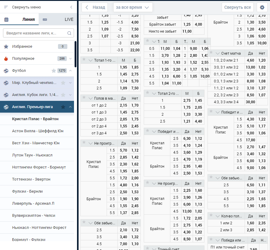
Task: Click the calendar icon on Линия tab
Action: click(x=6, y=19)
